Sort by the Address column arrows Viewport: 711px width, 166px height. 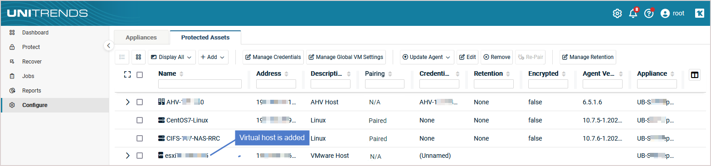tap(287, 73)
